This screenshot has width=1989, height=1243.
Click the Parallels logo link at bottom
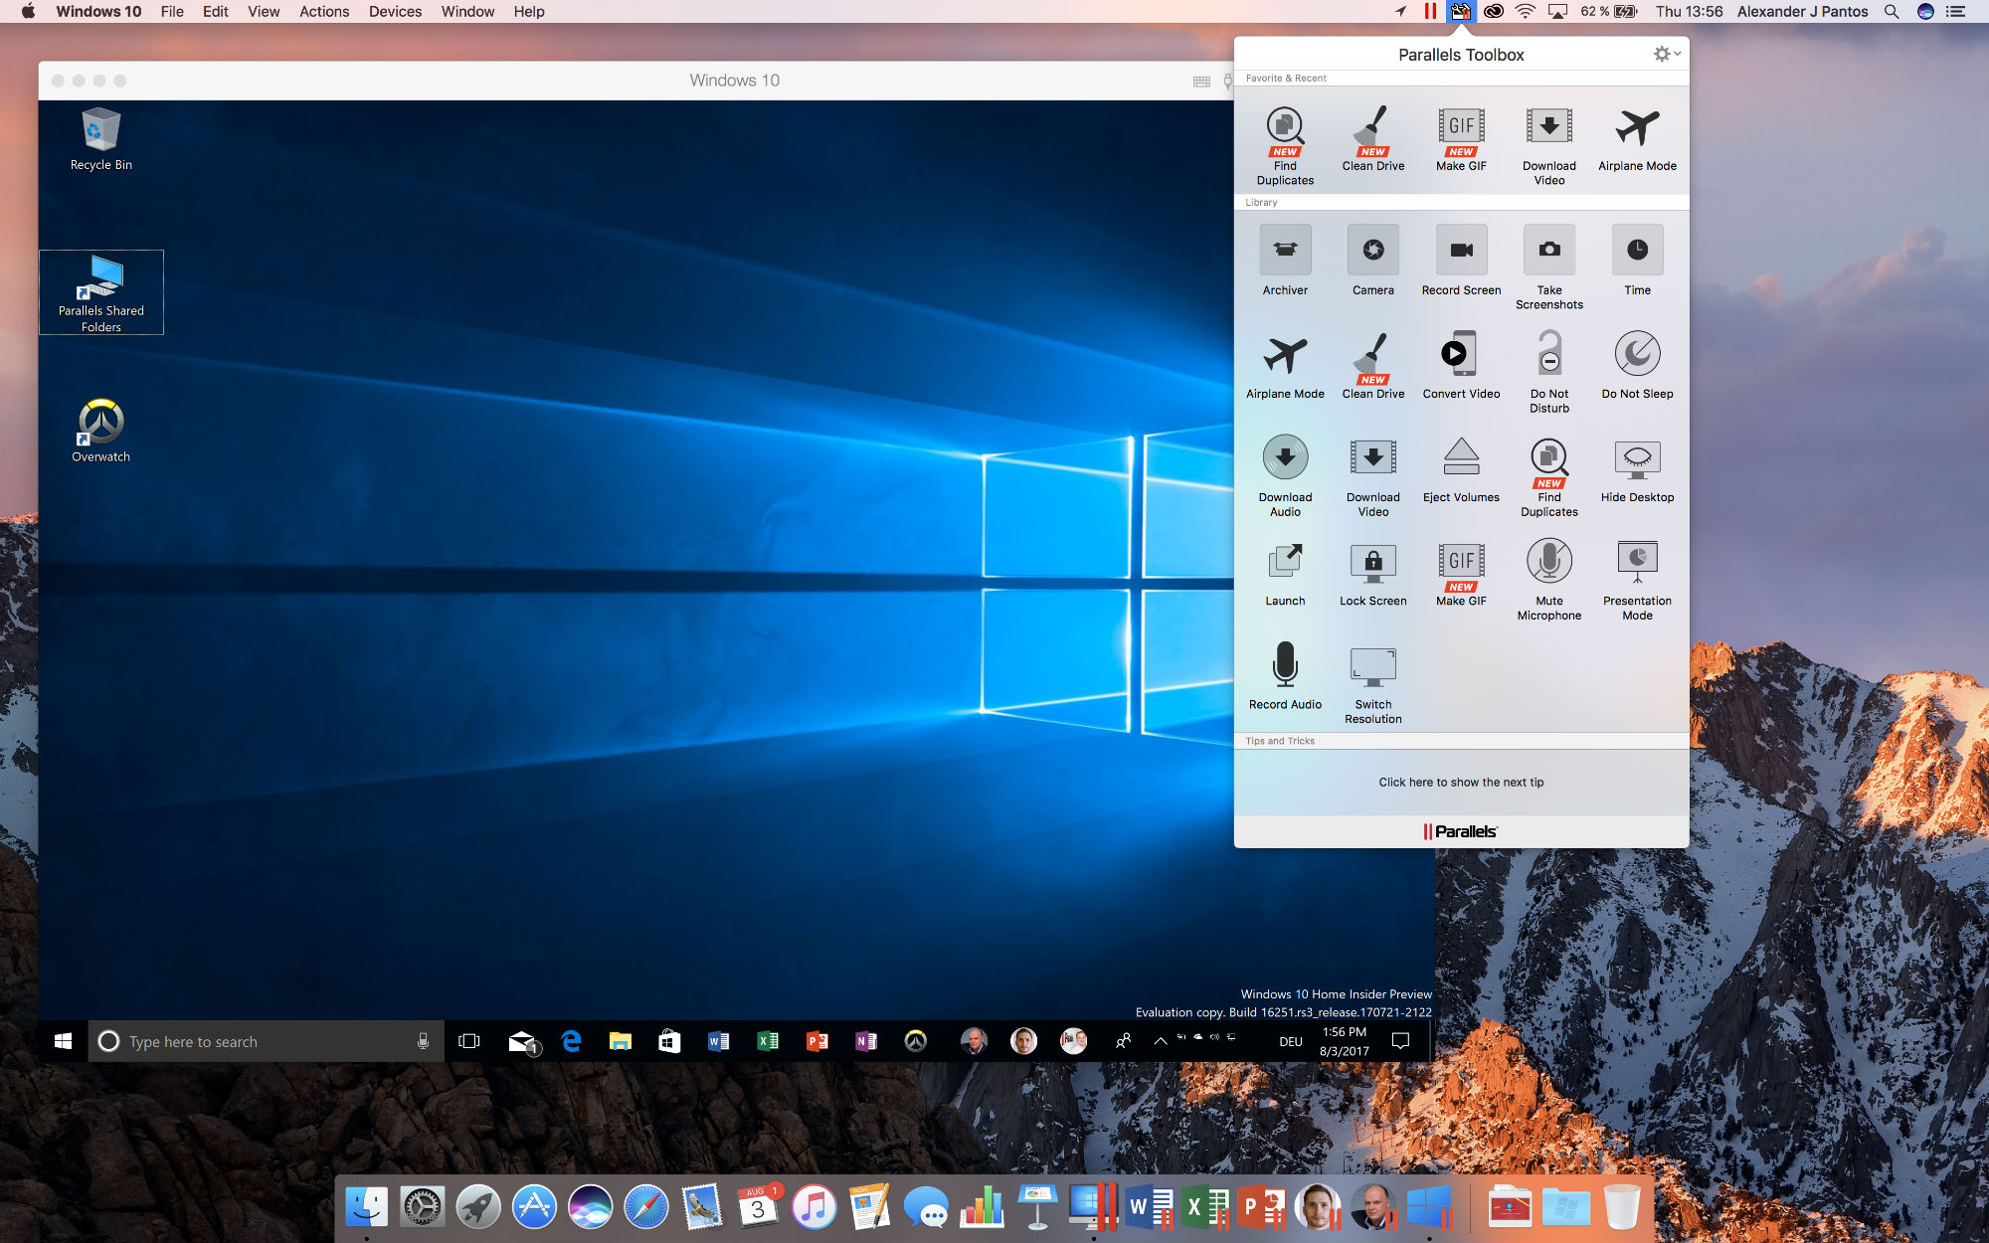[1461, 830]
